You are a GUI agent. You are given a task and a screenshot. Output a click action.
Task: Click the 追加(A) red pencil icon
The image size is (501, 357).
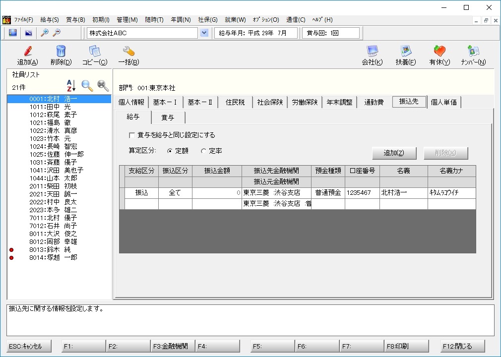tap(28, 51)
